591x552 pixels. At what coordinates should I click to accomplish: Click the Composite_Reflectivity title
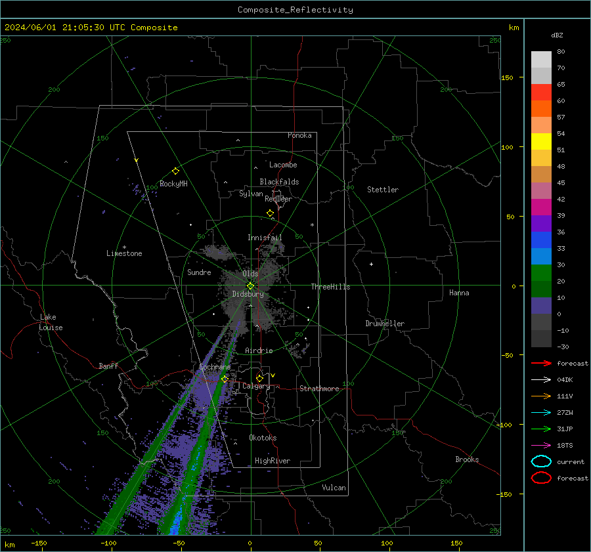pyautogui.click(x=295, y=10)
